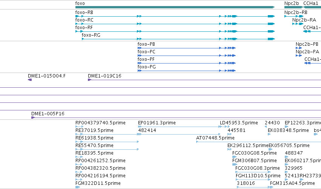Viewport: 321px width, 189px height.
Task: Click the FGM322D11.5prime arrow glyph
Action: click(78, 187)
